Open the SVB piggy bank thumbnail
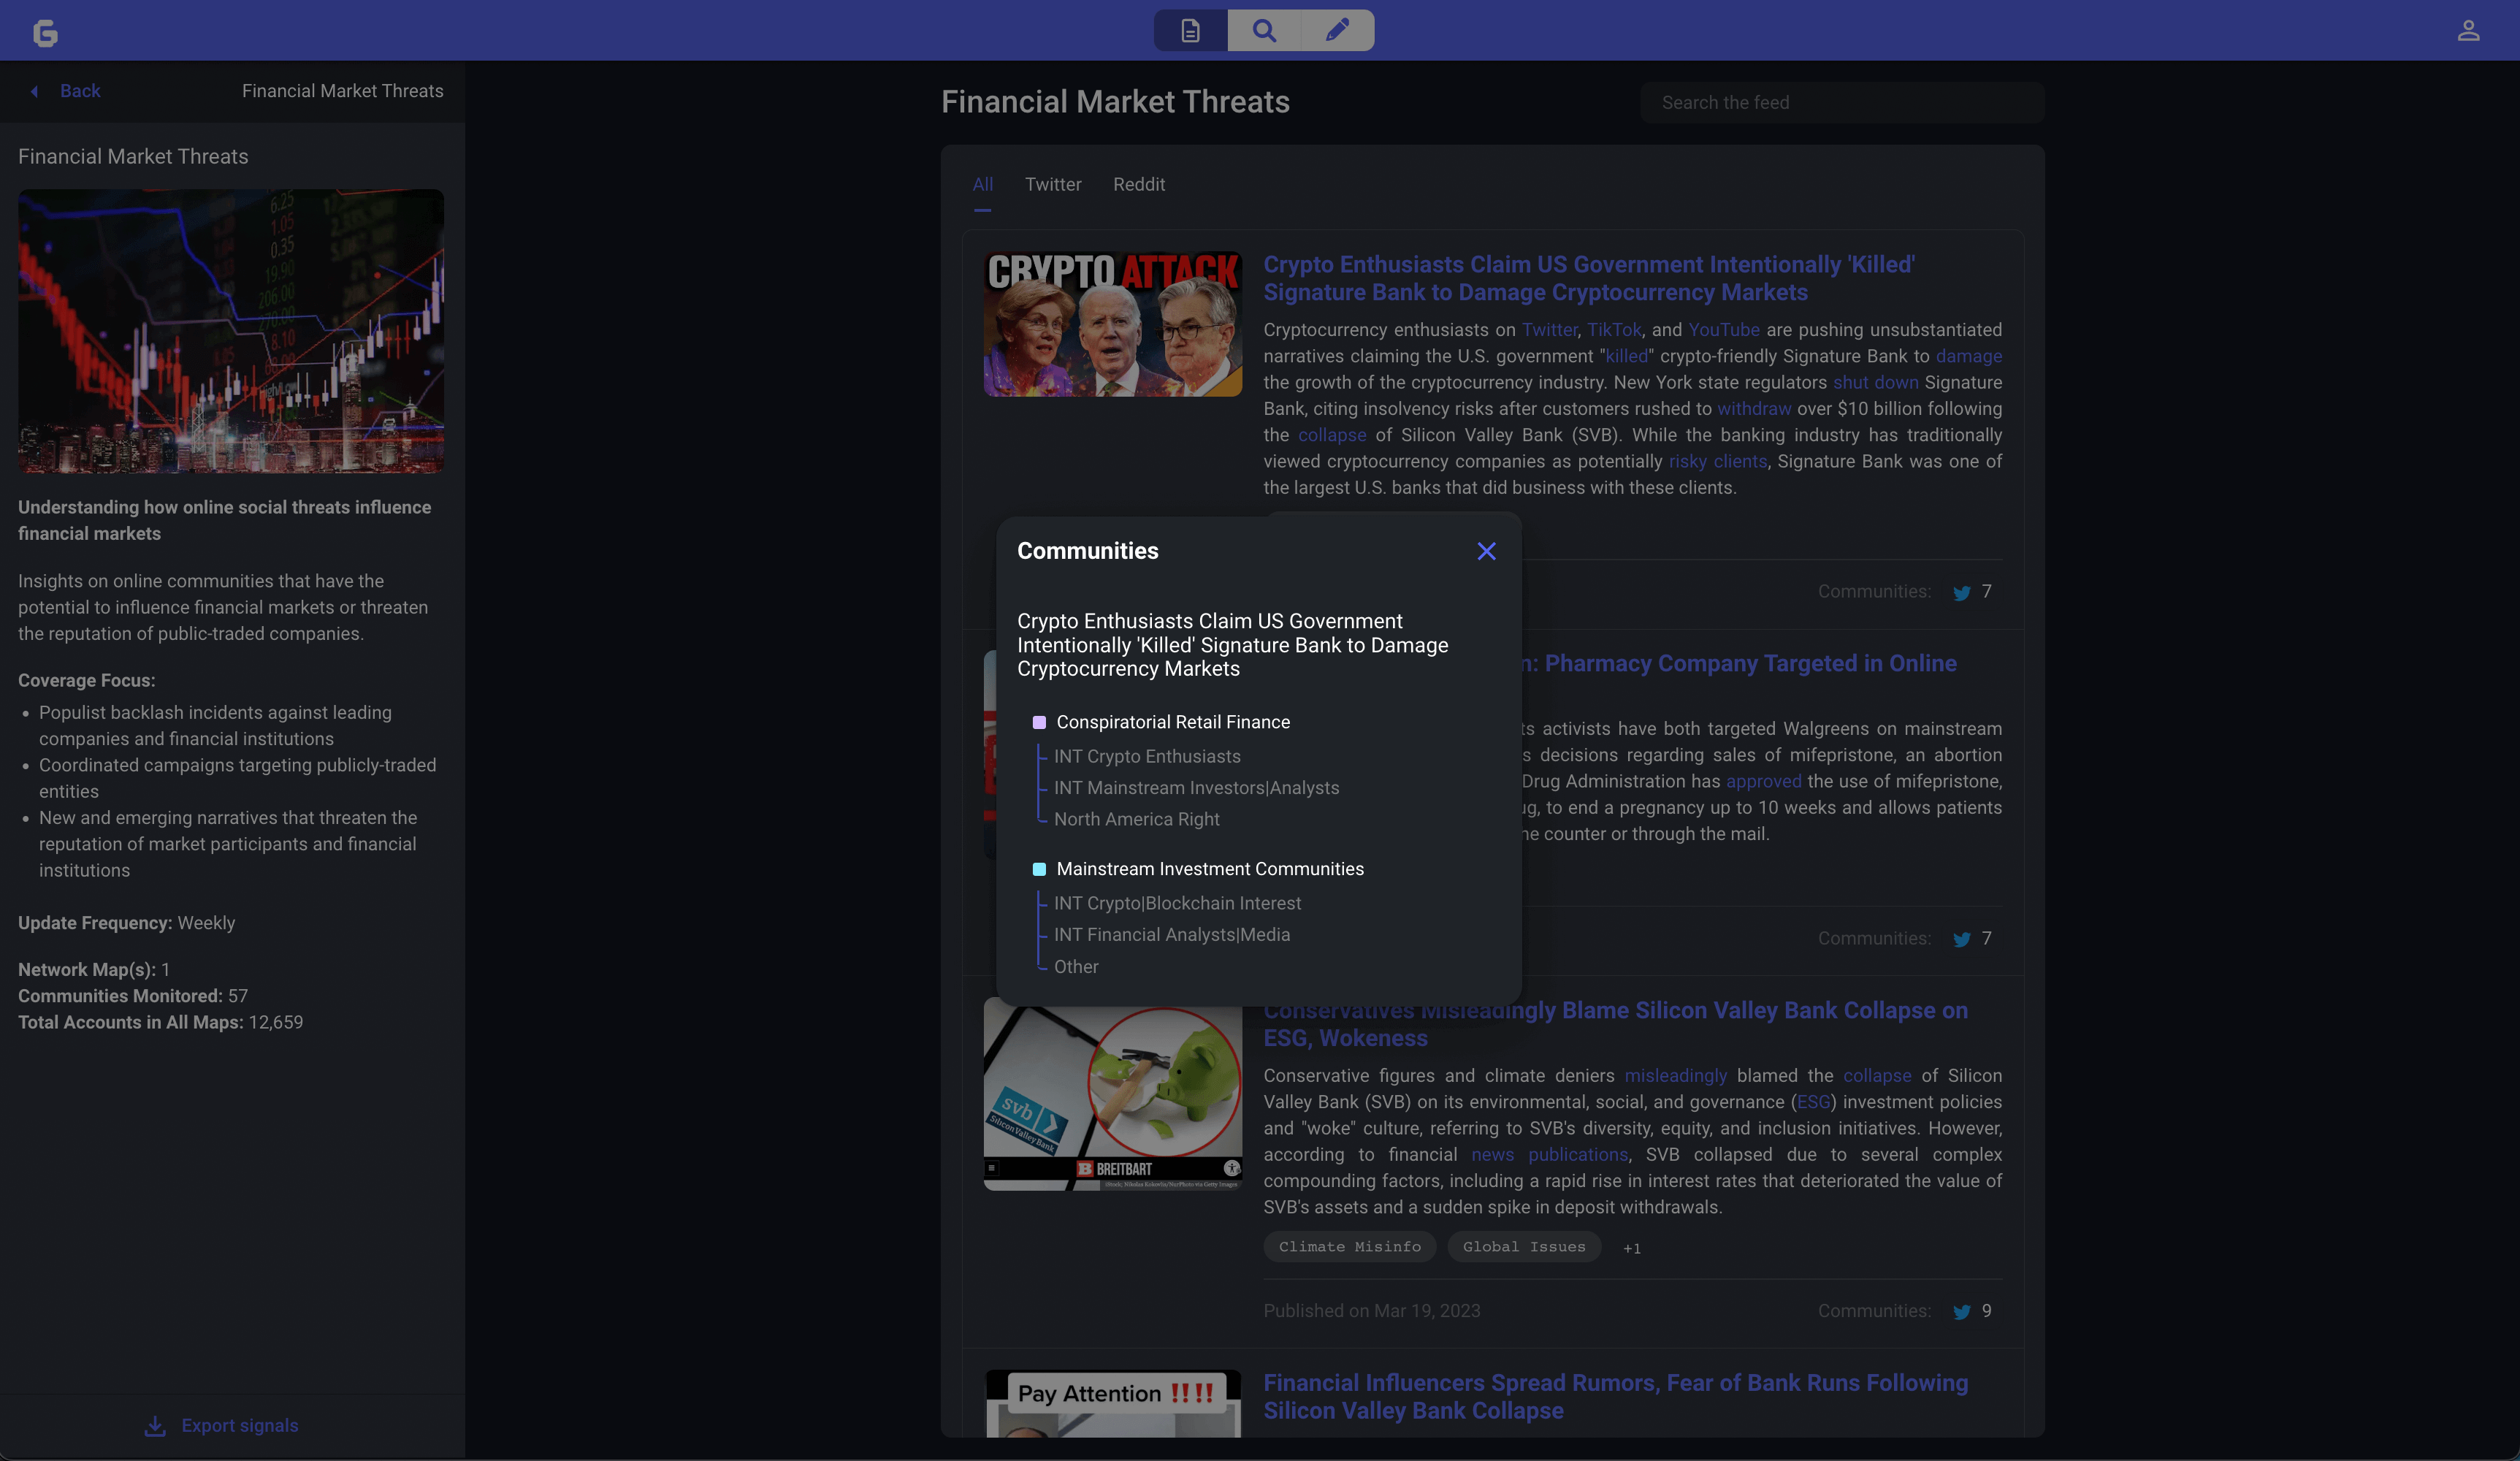Screen dimensions: 2520x1461 click(1112, 1094)
